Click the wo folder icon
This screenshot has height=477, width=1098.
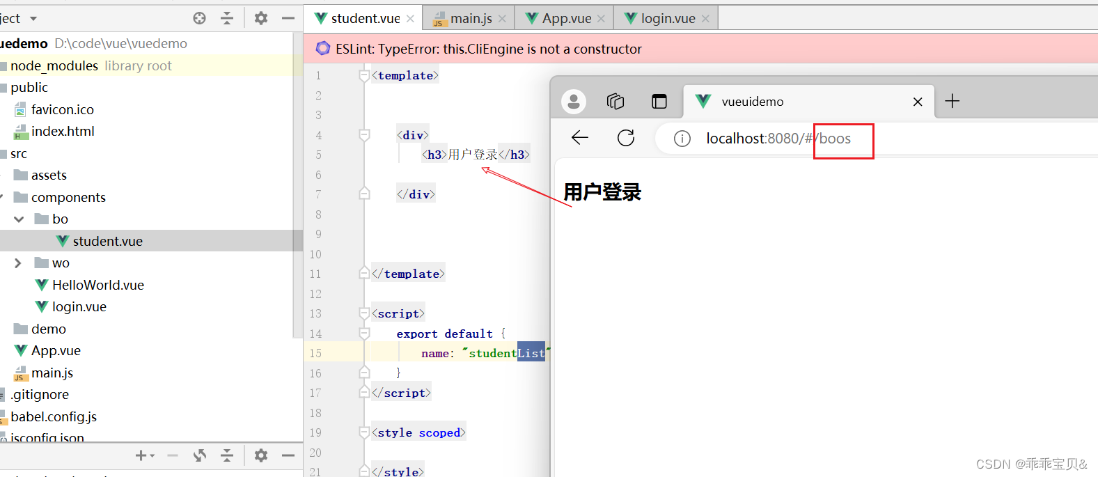[42, 263]
